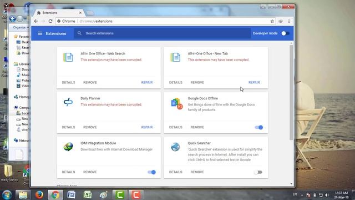Open details for Daily Planner
Viewport: 355px width, 200px height.
pyautogui.click(x=68, y=127)
